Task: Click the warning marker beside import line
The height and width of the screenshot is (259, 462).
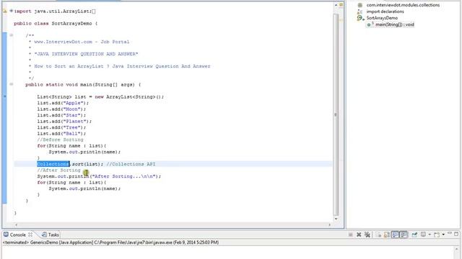Action: click(5, 12)
